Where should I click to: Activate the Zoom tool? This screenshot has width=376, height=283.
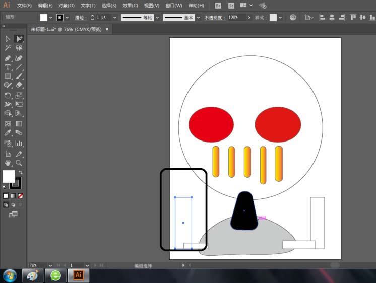[x=19, y=163]
